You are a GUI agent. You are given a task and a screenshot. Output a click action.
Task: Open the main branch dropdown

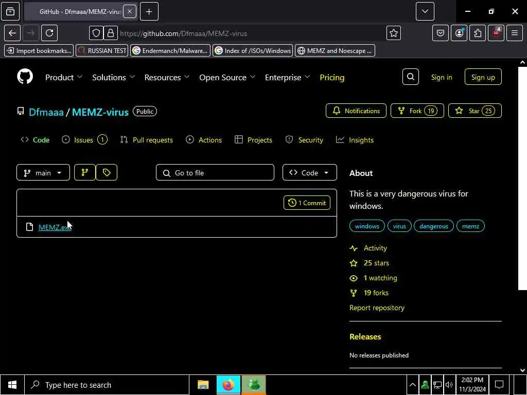pyautogui.click(x=43, y=172)
